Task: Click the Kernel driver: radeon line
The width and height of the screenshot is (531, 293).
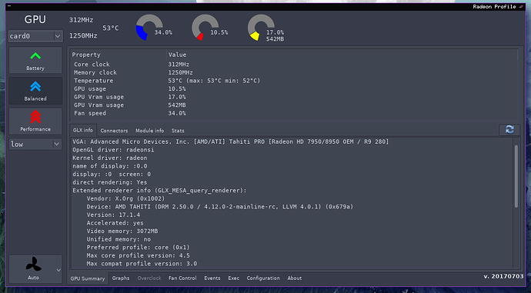Action: click(110, 158)
